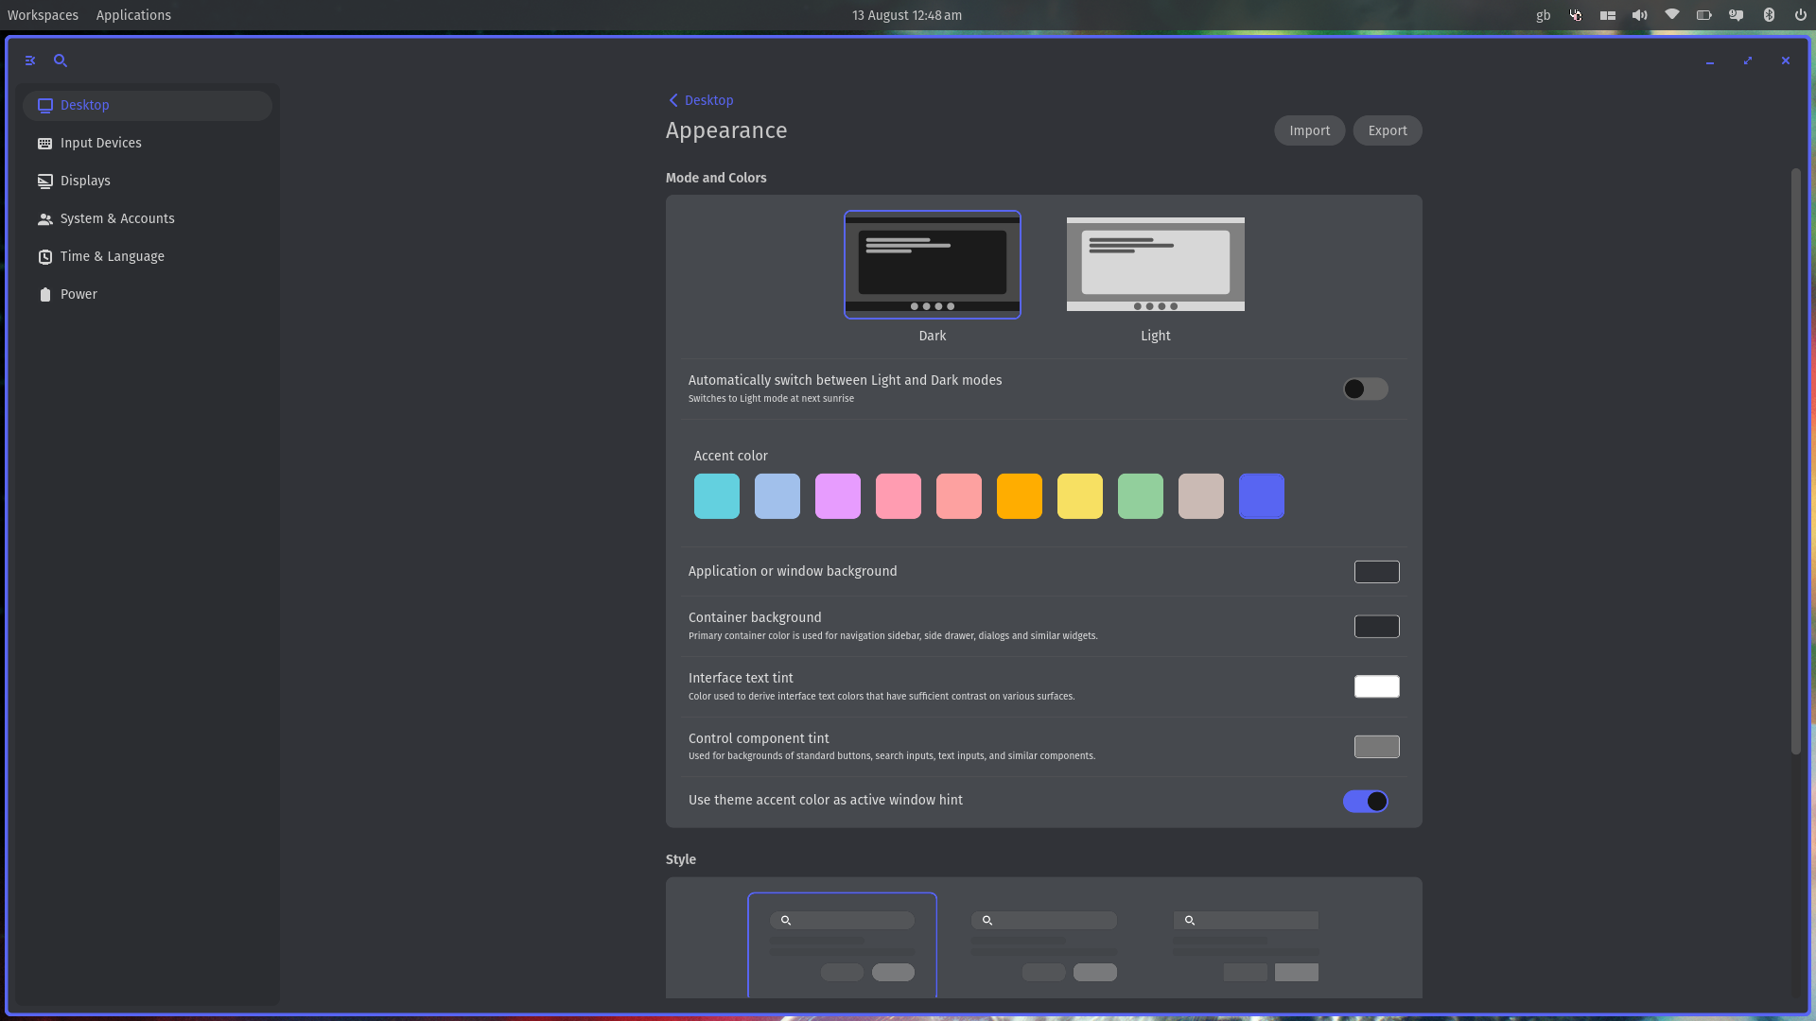Open Application or window background color picker
The width and height of the screenshot is (1816, 1021).
(1376, 571)
